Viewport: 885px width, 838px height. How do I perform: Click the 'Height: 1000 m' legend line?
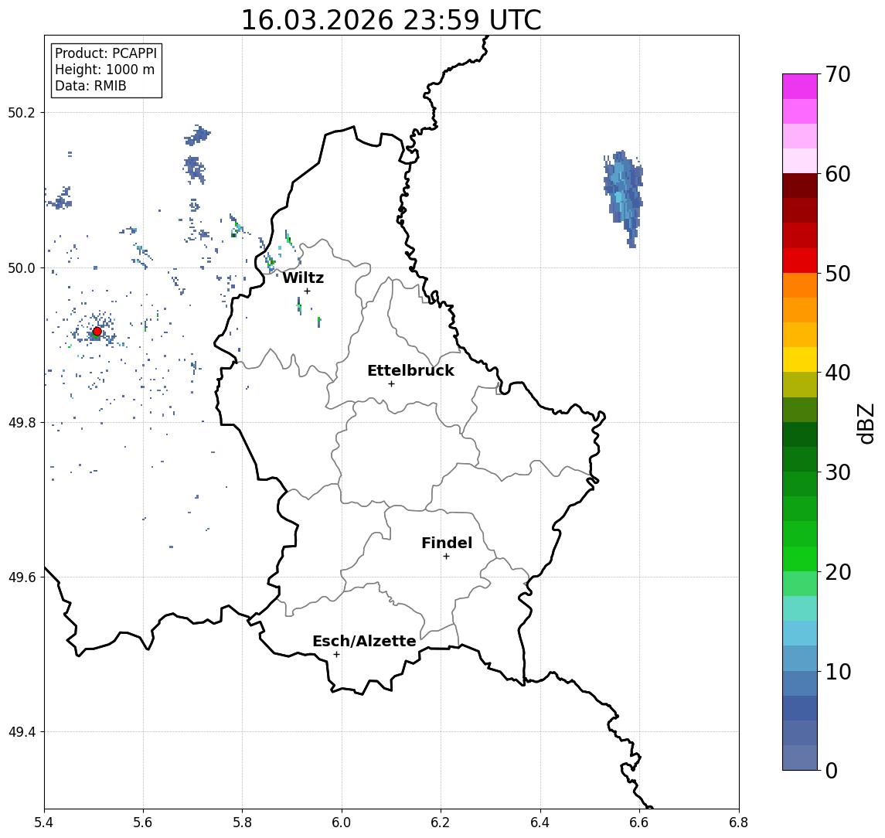[x=104, y=70]
